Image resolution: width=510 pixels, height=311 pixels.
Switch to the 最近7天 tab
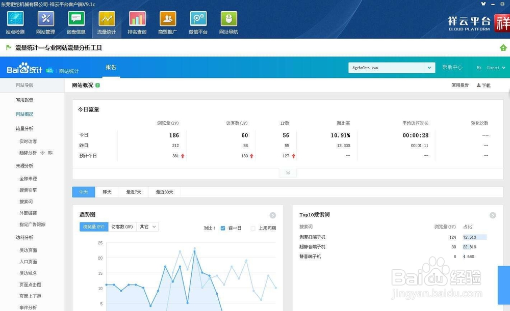[x=133, y=192]
